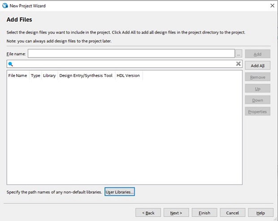Proceed to the next wizard page
This screenshot has height=221, width=278.
[x=176, y=213]
